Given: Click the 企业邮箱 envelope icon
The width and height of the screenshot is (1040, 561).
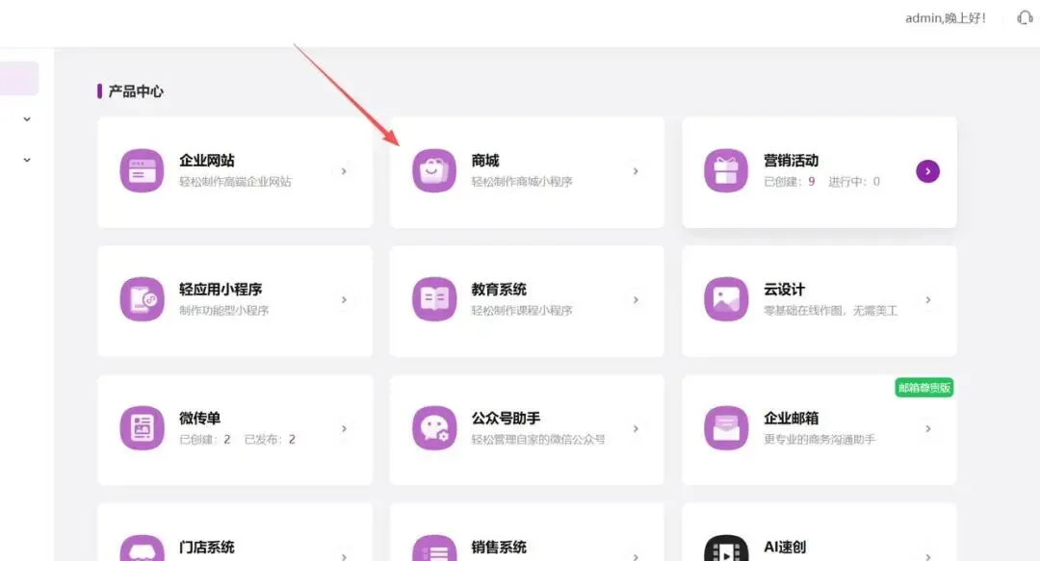Looking at the screenshot, I should point(726,428).
